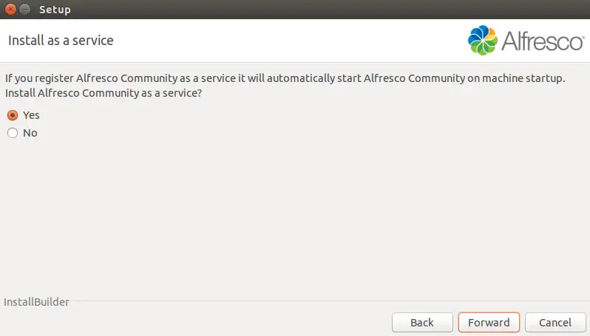
Task: Minimize the Setup window
Action: click(x=25, y=9)
